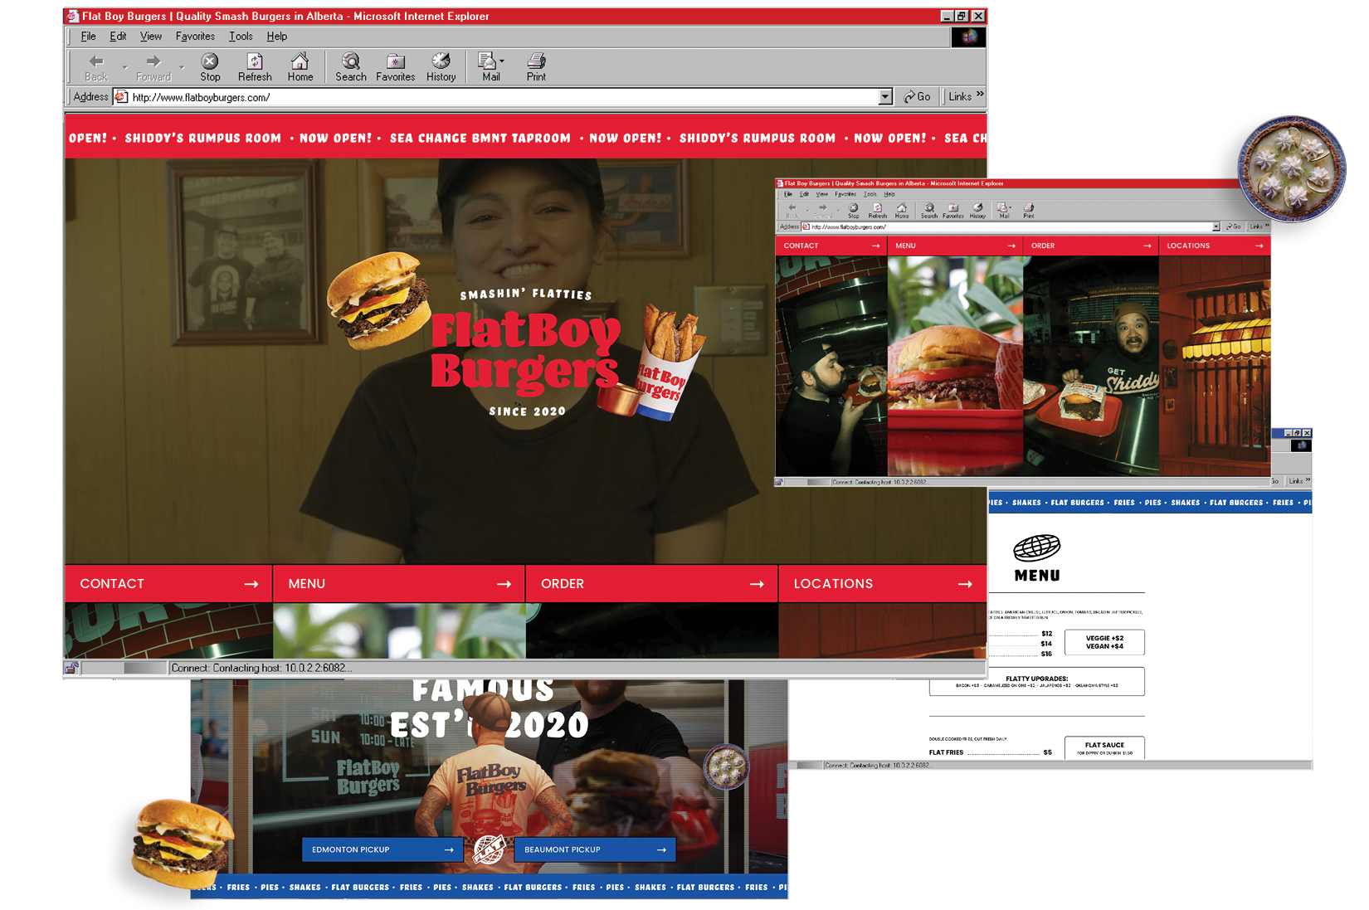
Task: Click the Flat Boy Burgers center logo
Action: tap(525, 352)
